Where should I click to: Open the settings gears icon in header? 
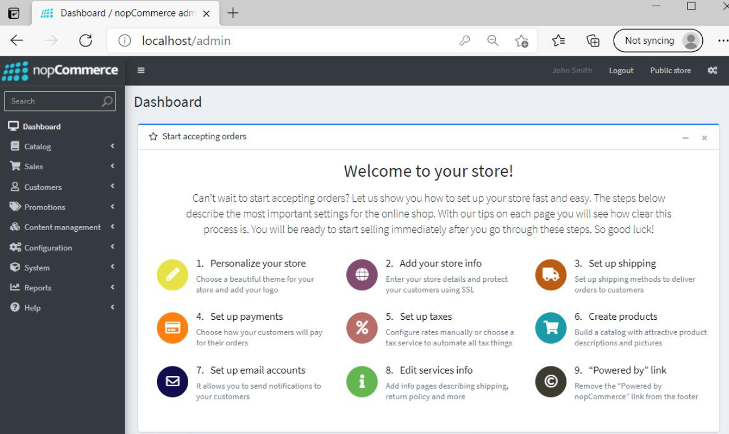(x=713, y=70)
